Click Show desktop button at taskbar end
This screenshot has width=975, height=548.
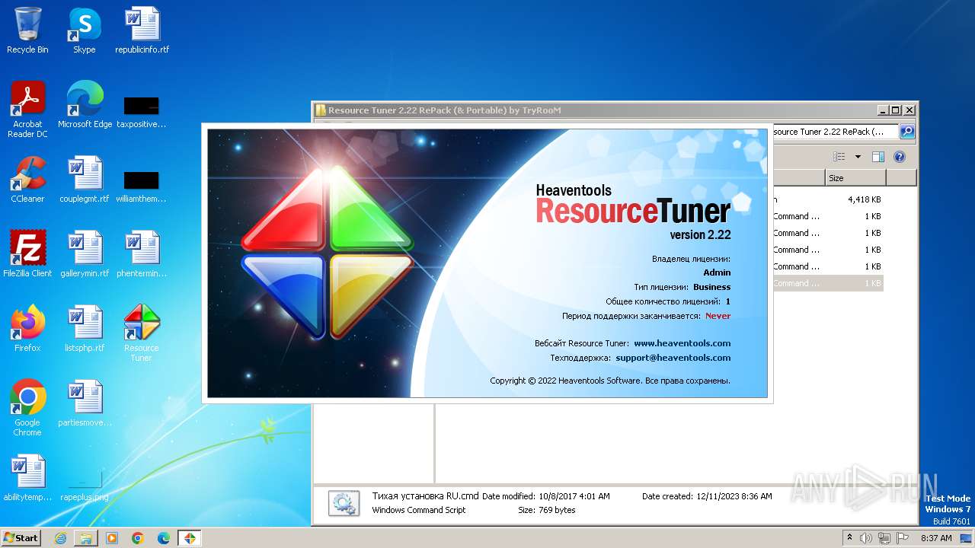967,538
